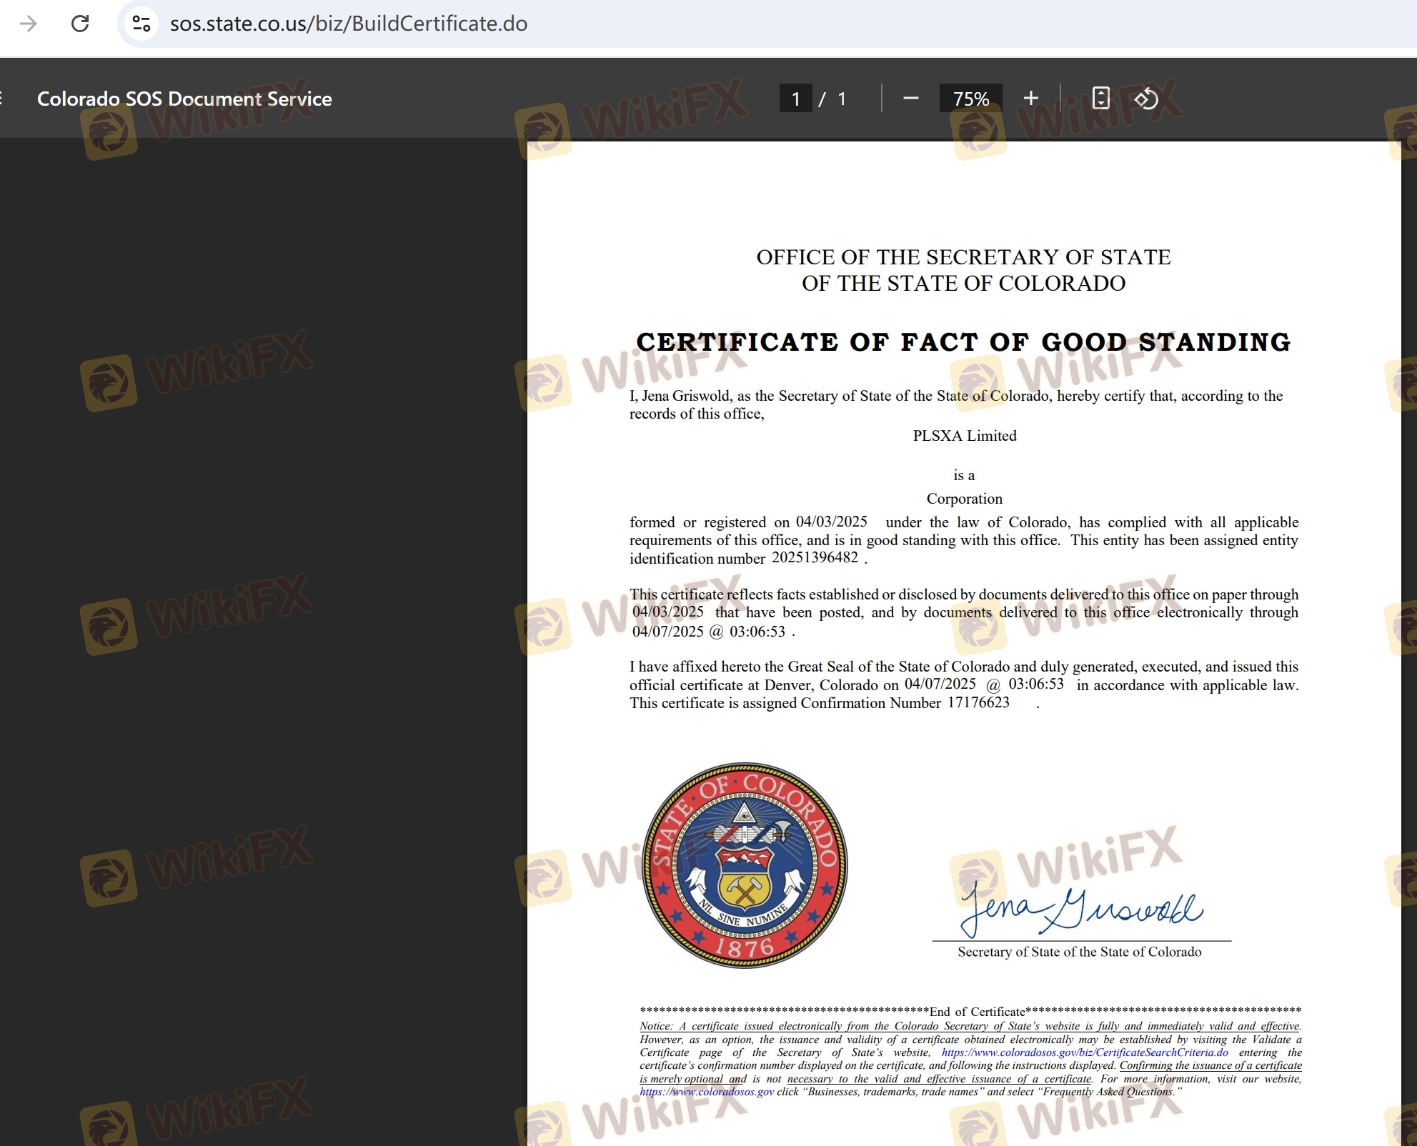
Task: Reload the certificate page
Action: tap(80, 24)
